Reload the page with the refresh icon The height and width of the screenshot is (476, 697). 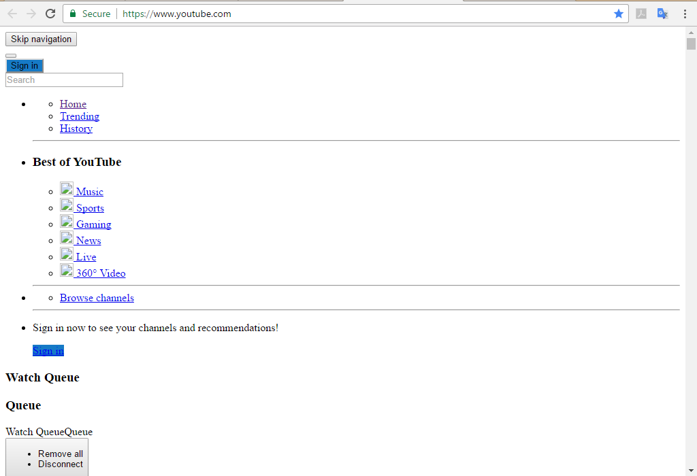(50, 14)
